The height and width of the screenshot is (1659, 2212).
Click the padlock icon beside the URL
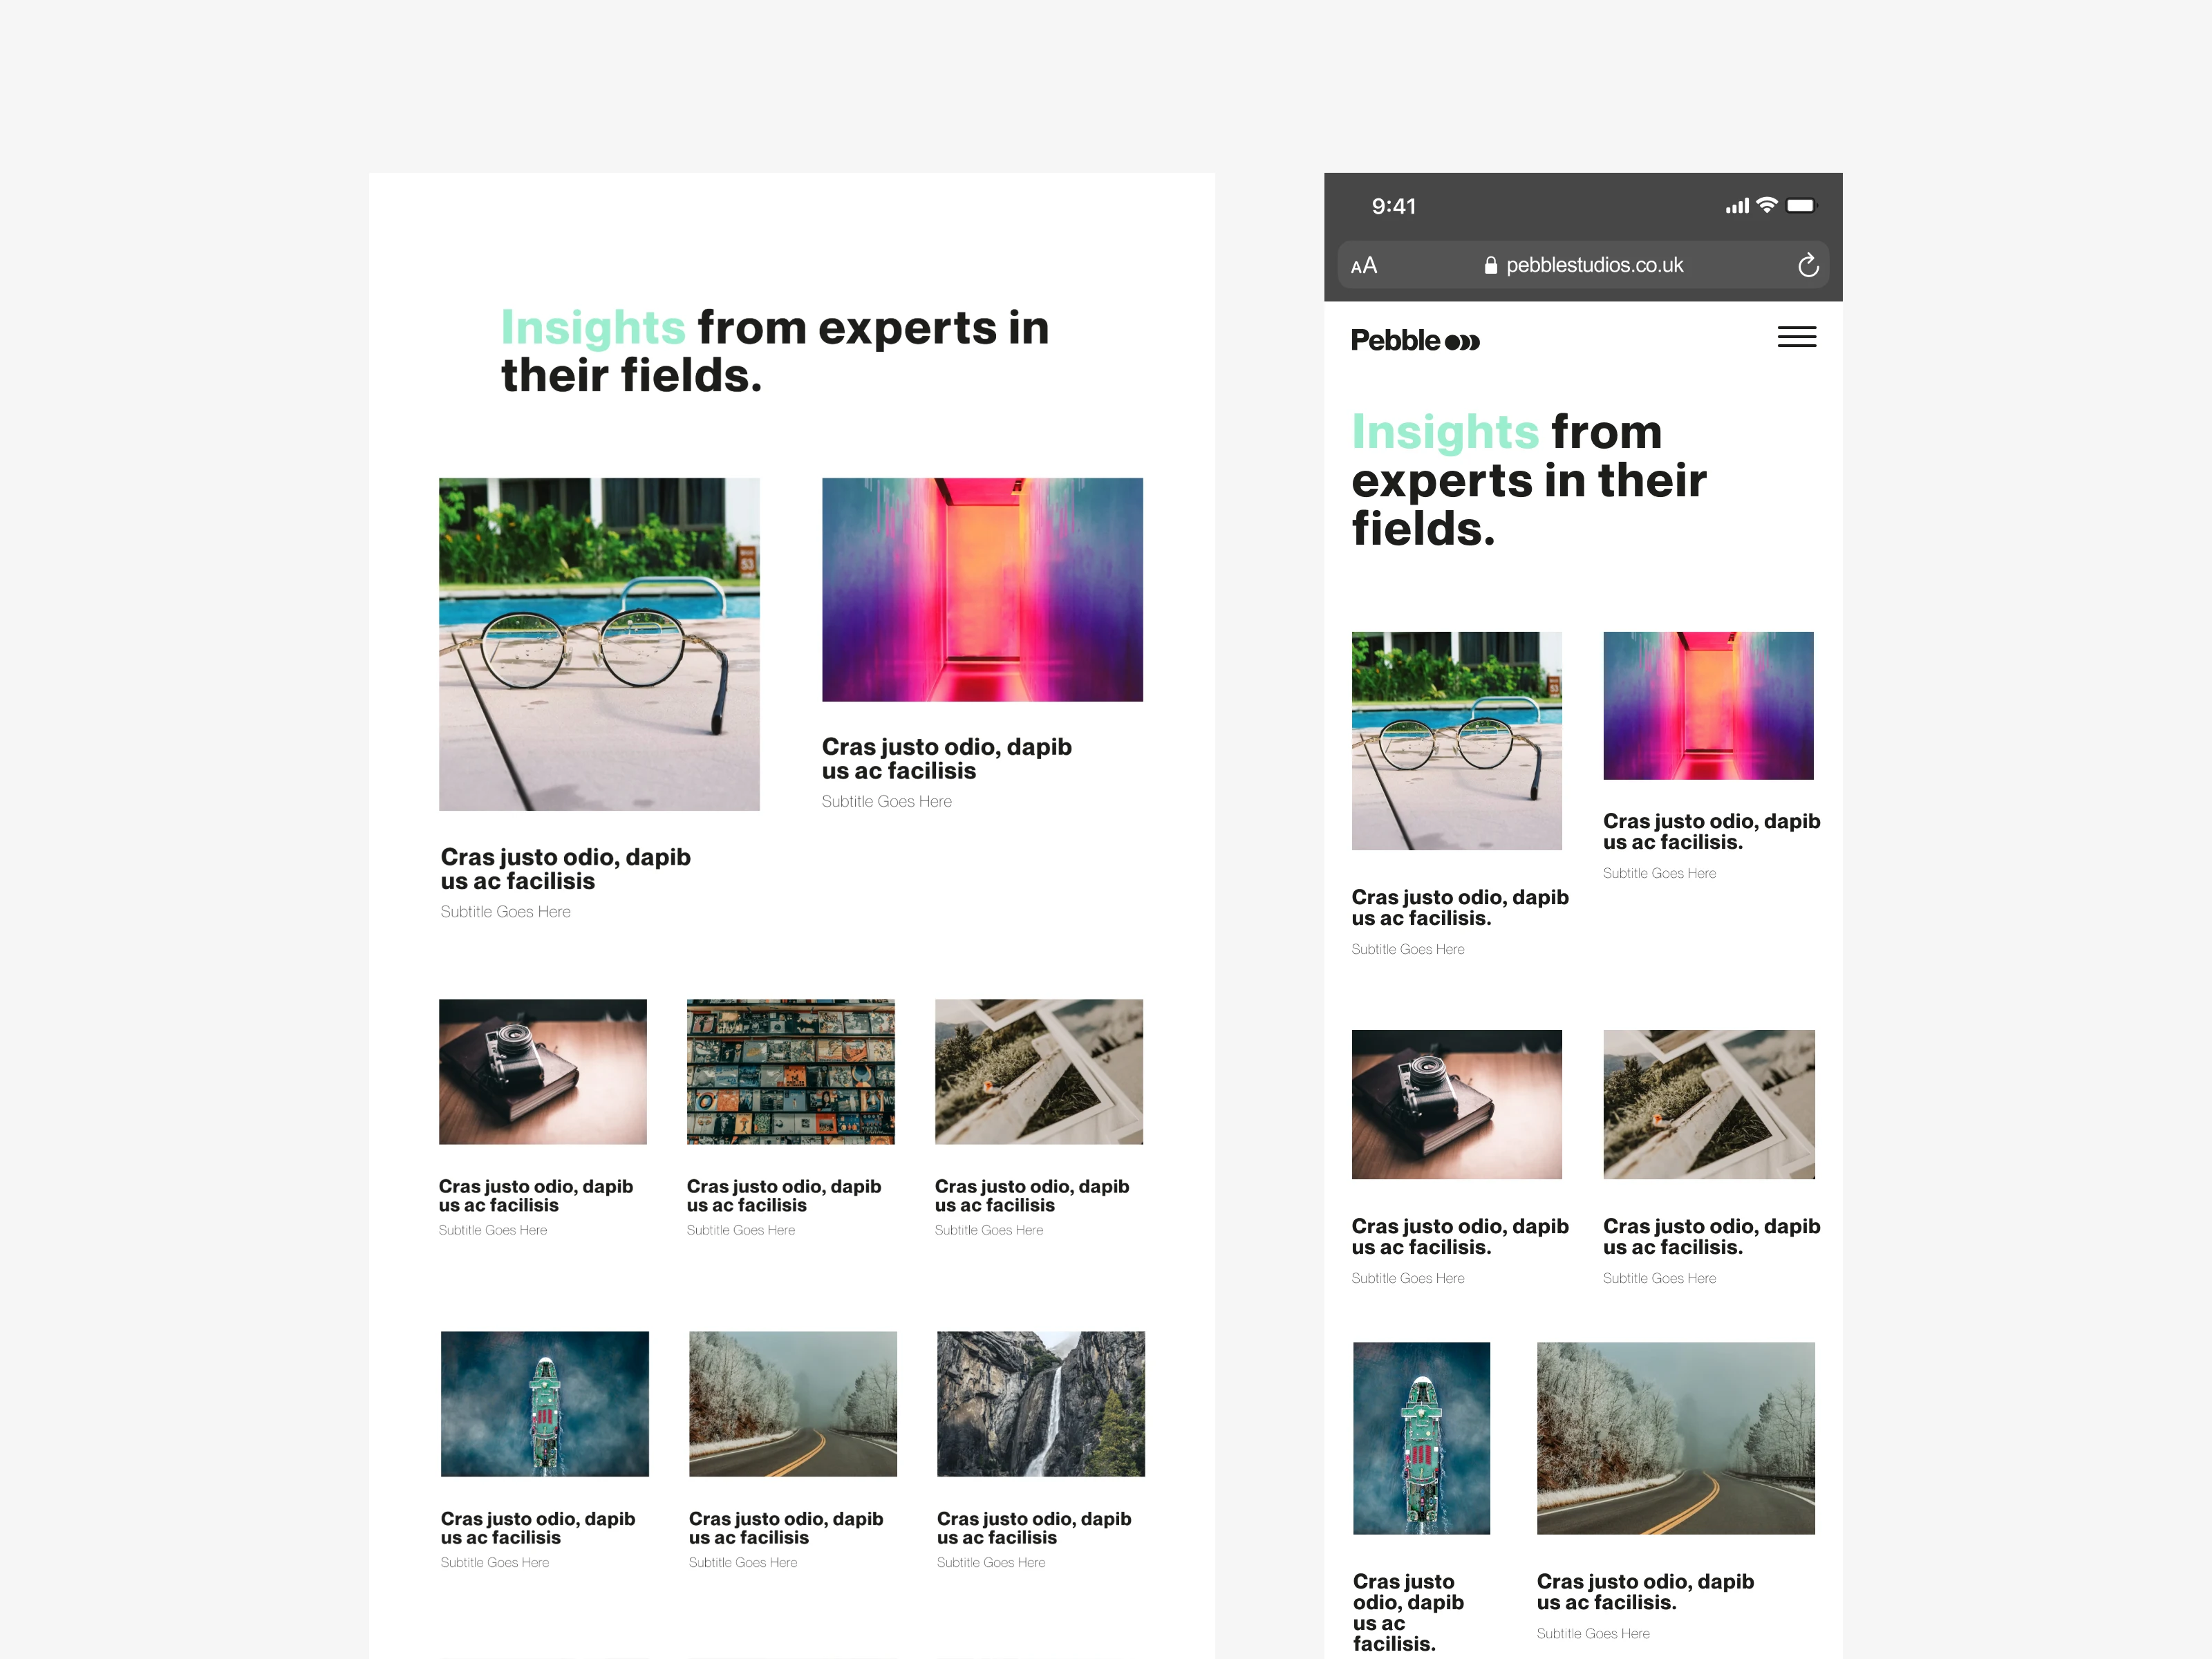click(1490, 265)
